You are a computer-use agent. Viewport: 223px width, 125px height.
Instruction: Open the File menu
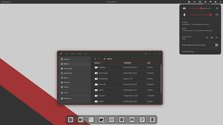pyautogui.click(x=67, y=54)
